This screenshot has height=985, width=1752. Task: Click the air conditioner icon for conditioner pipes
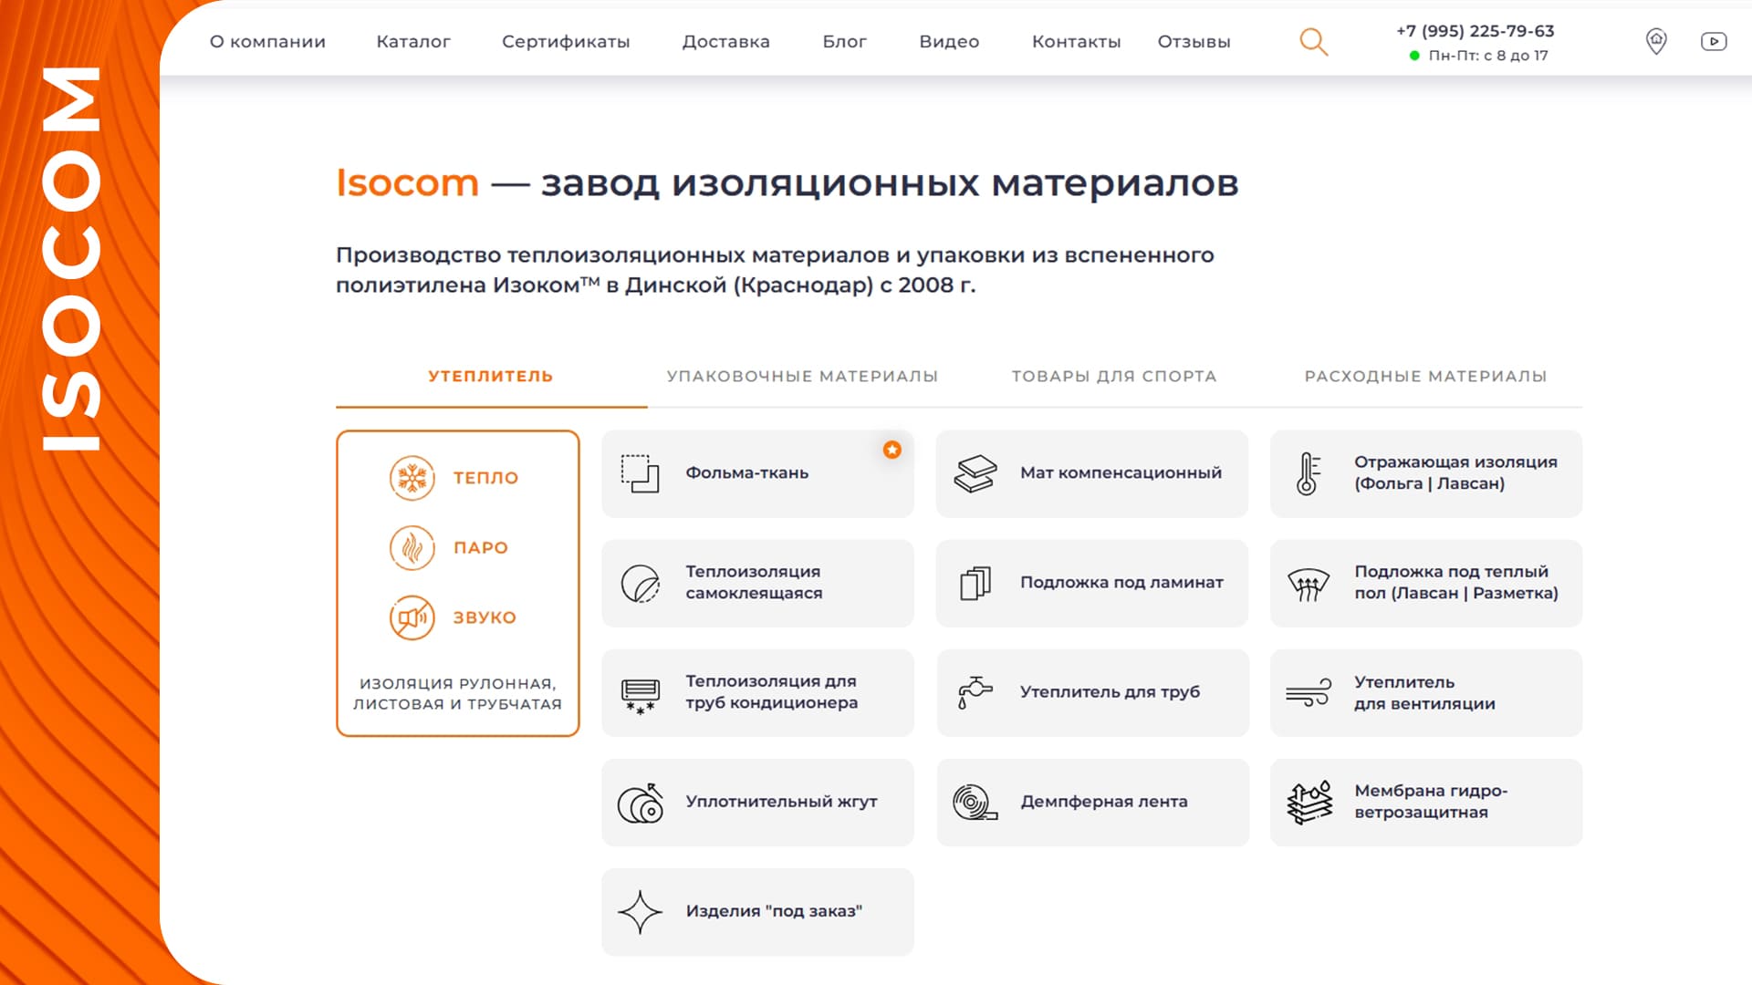[x=641, y=696]
